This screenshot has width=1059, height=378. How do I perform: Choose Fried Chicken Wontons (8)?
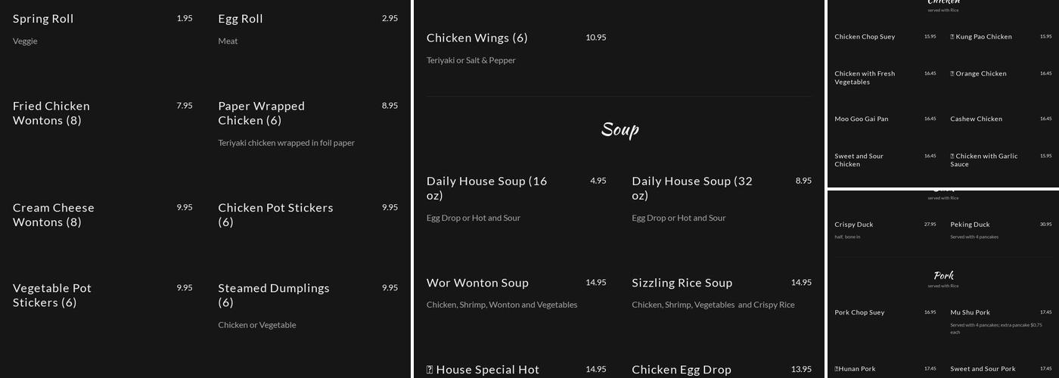[51, 113]
